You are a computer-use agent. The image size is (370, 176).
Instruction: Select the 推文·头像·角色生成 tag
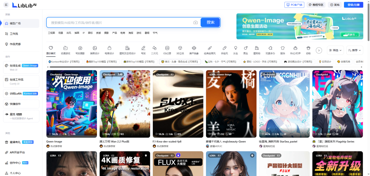click(180, 62)
